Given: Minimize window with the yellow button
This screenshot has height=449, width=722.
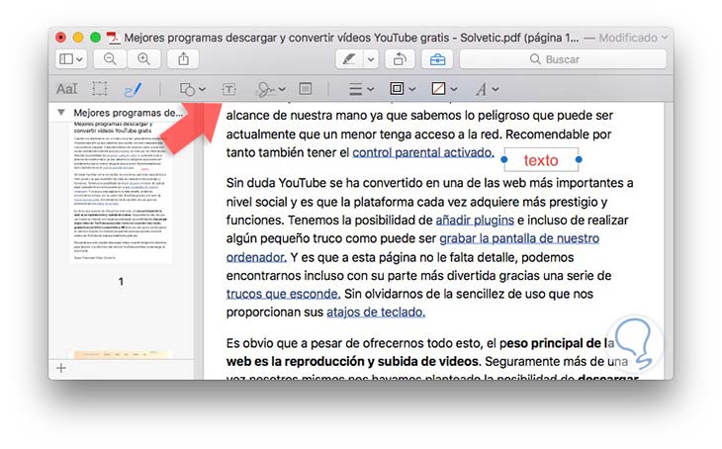Looking at the screenshot, I should (x=78, y=38).
